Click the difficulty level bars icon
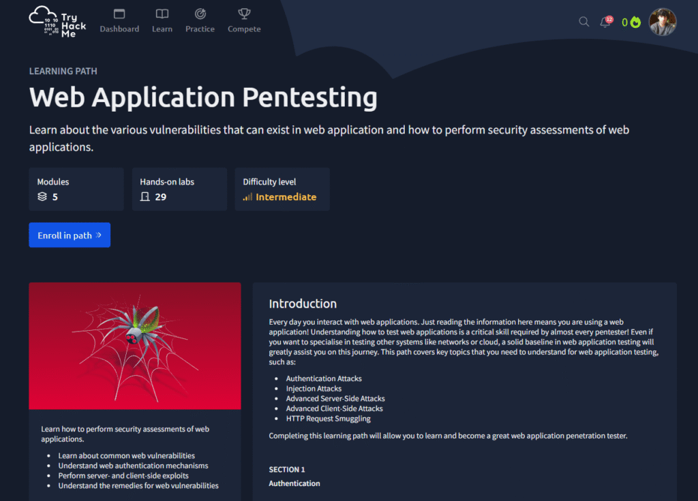Viewport: 698px width, 501px height. pos(247,197)
